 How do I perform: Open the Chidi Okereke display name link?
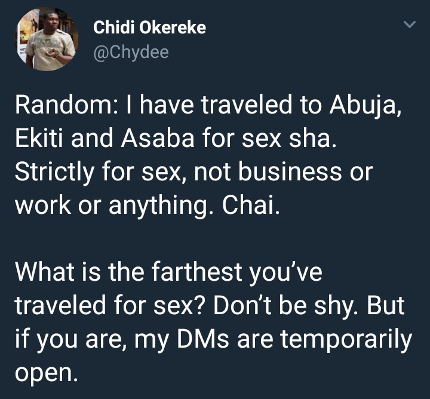coord(149,27)
